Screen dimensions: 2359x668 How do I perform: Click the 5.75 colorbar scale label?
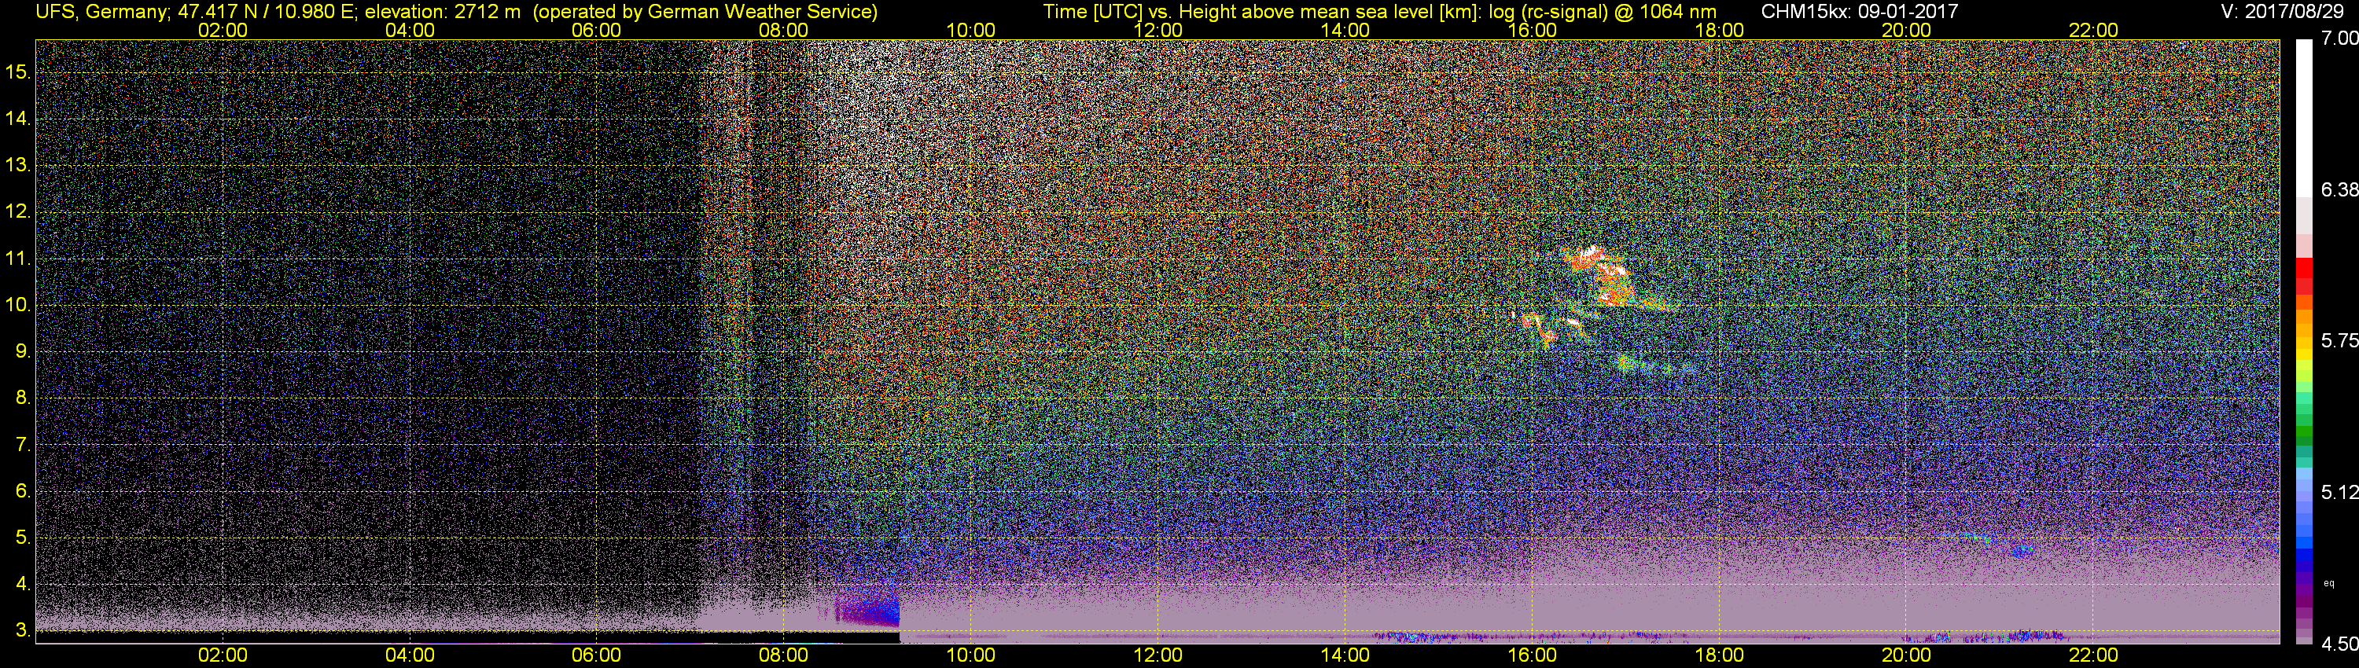point(2339,340)
